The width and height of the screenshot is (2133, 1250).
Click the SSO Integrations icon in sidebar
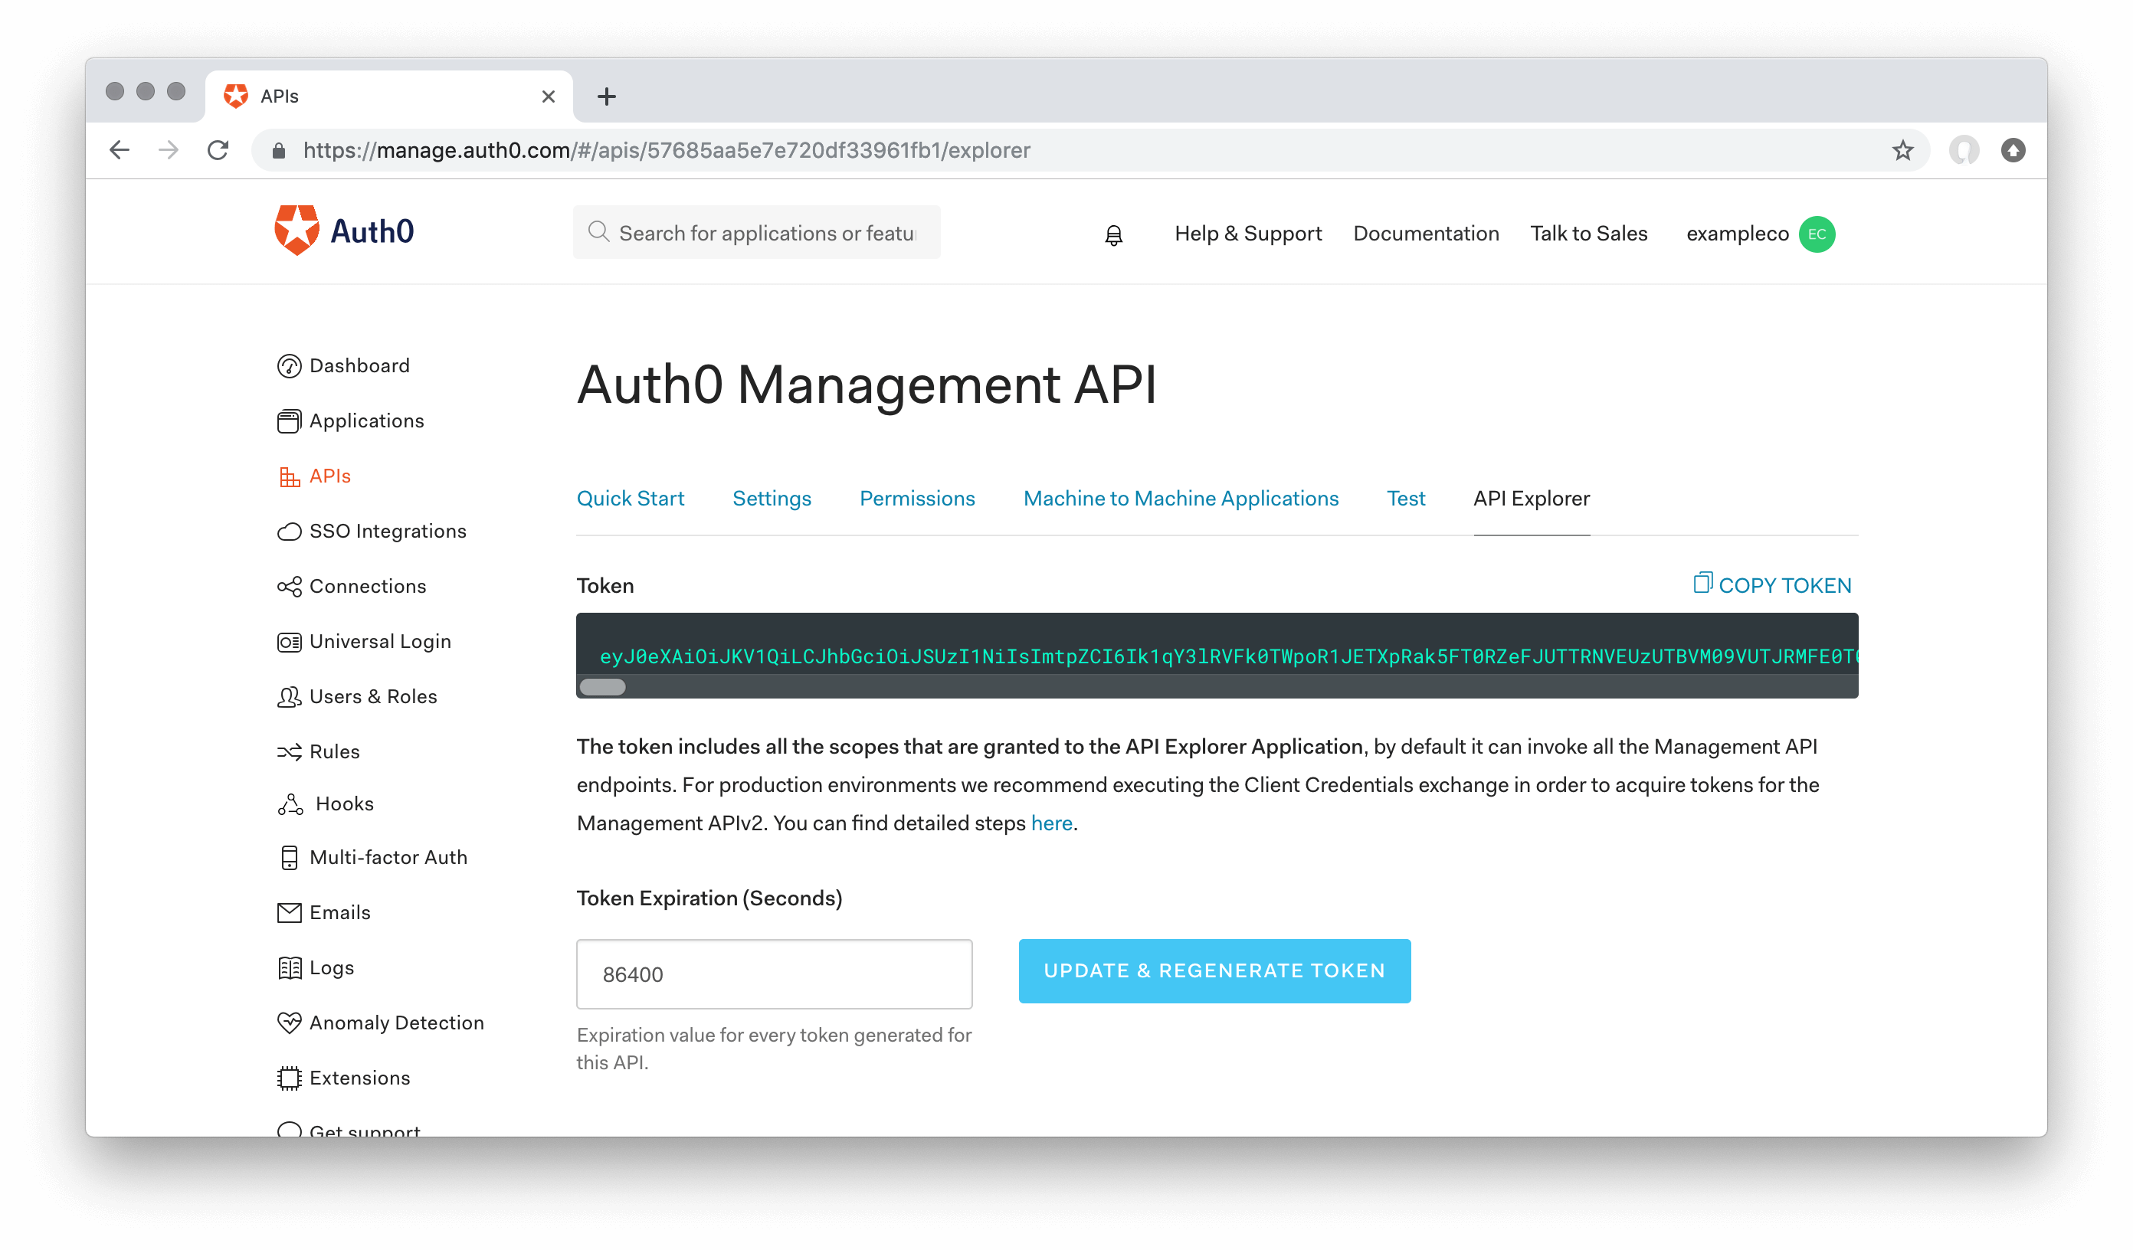[x=290, y=532]
